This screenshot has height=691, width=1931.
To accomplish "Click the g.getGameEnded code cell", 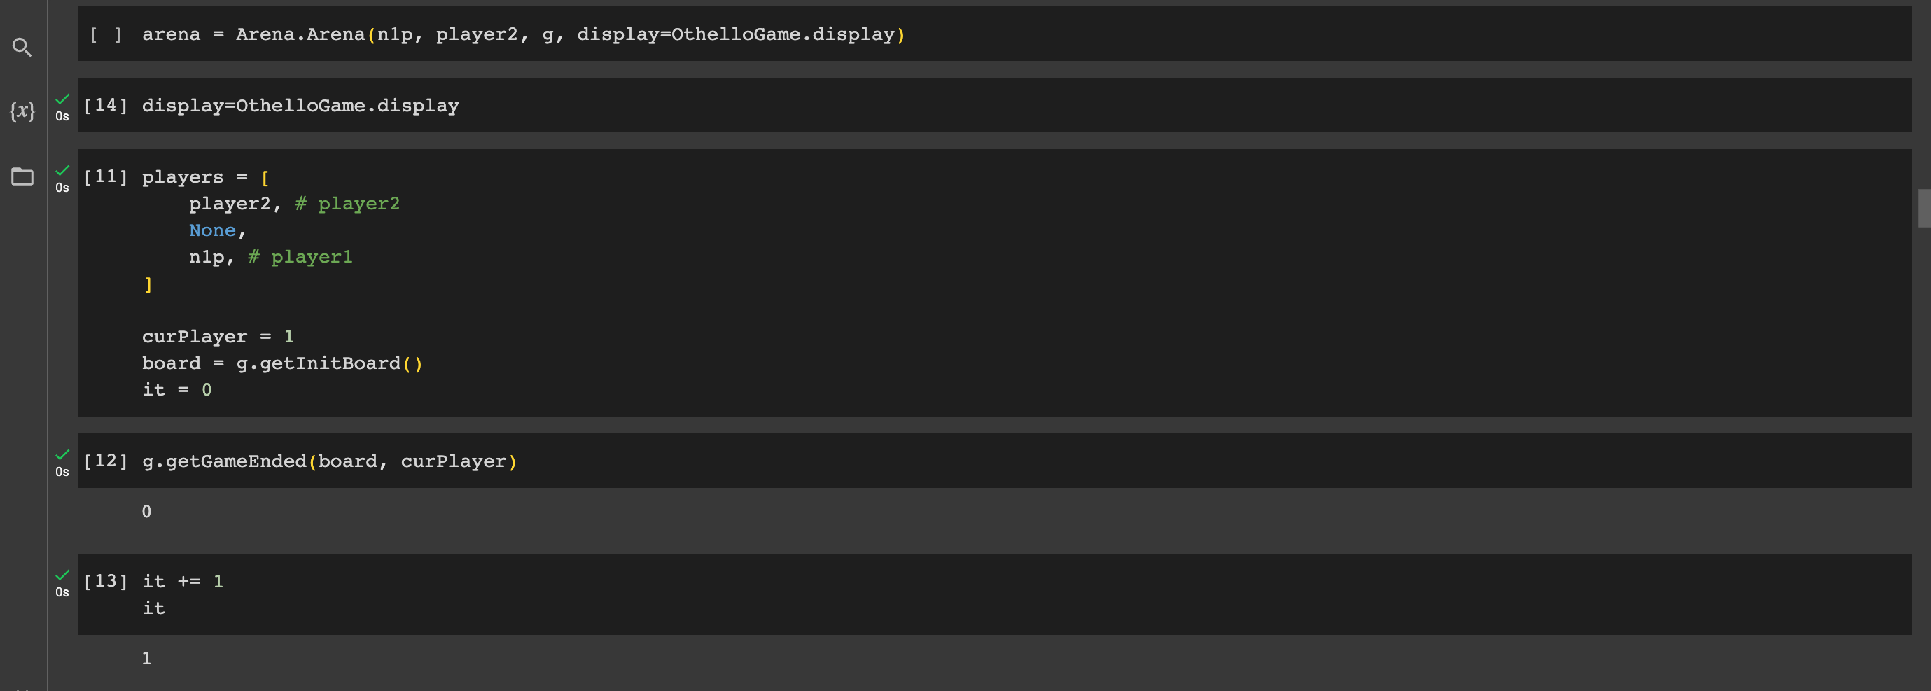I will tap(994, 461).
